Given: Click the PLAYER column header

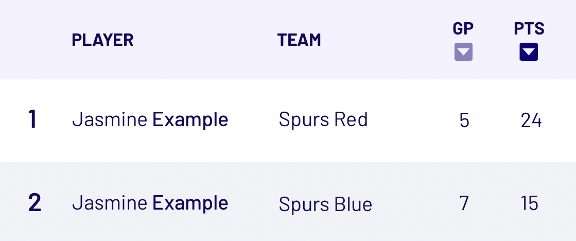Looking at the screenshot, I should coord(102,40).
